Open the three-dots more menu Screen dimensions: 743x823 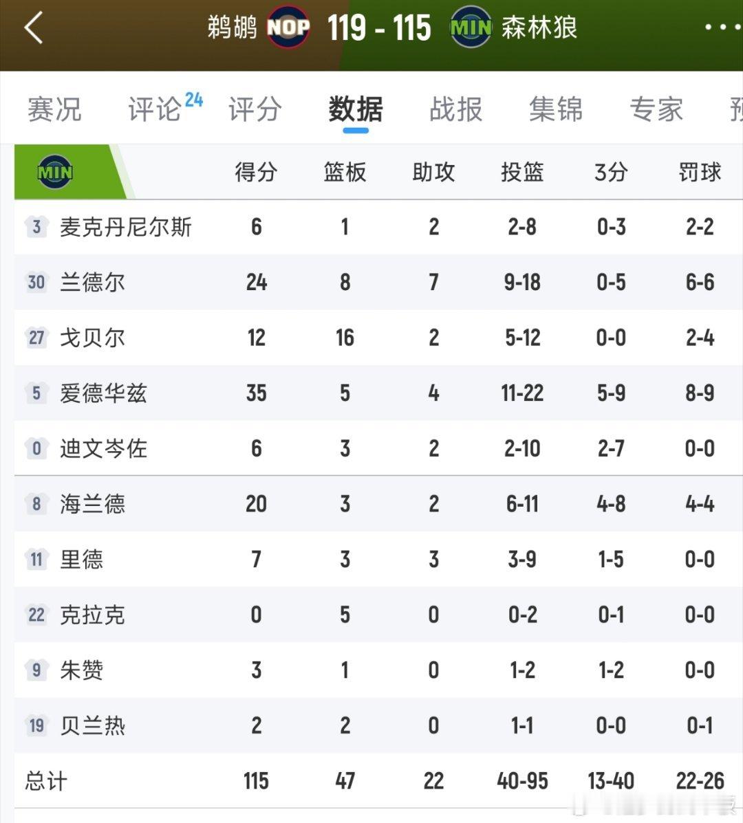point(723,27)
